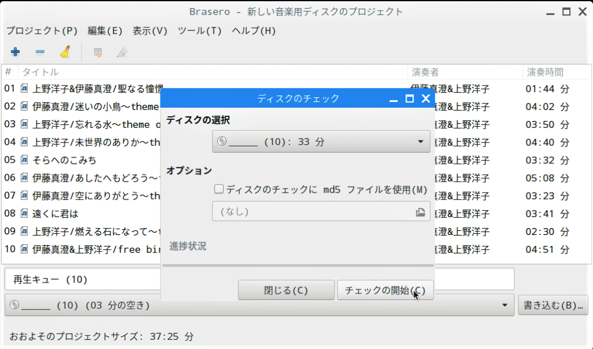The image size is (593, 349).
Task: Click the blue plus add files icon
Action: [15, 52]
